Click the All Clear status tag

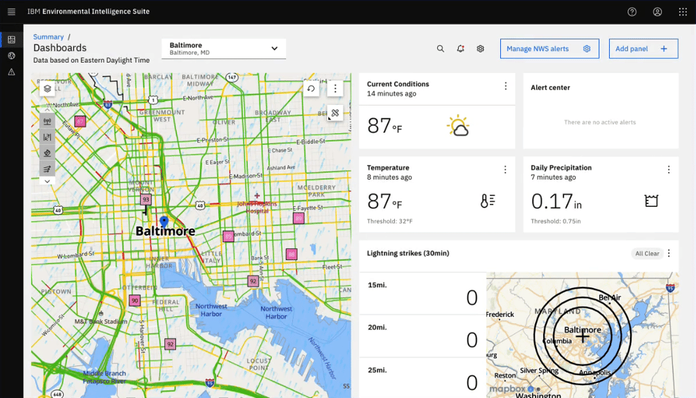647,254
